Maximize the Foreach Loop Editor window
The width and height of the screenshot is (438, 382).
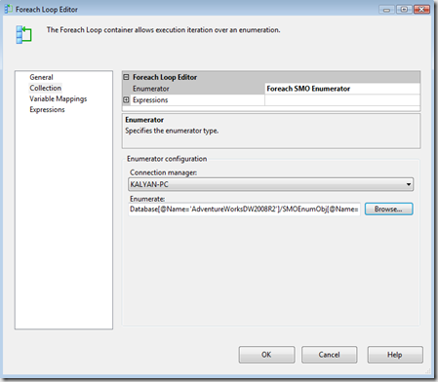[404, 10]
